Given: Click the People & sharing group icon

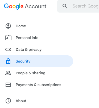Looking at the screenshot, I should (x=8, y=73).
